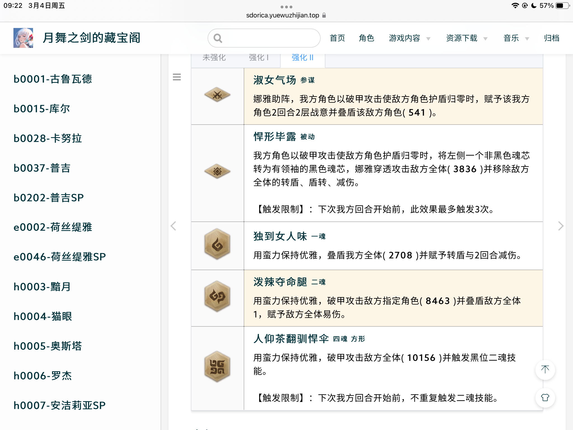Screen dimensions: 573x430
Task: Open sidebar link b0202-普吉SP
Action: 49,198
